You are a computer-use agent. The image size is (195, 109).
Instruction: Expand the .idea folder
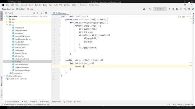pos(7,19)
